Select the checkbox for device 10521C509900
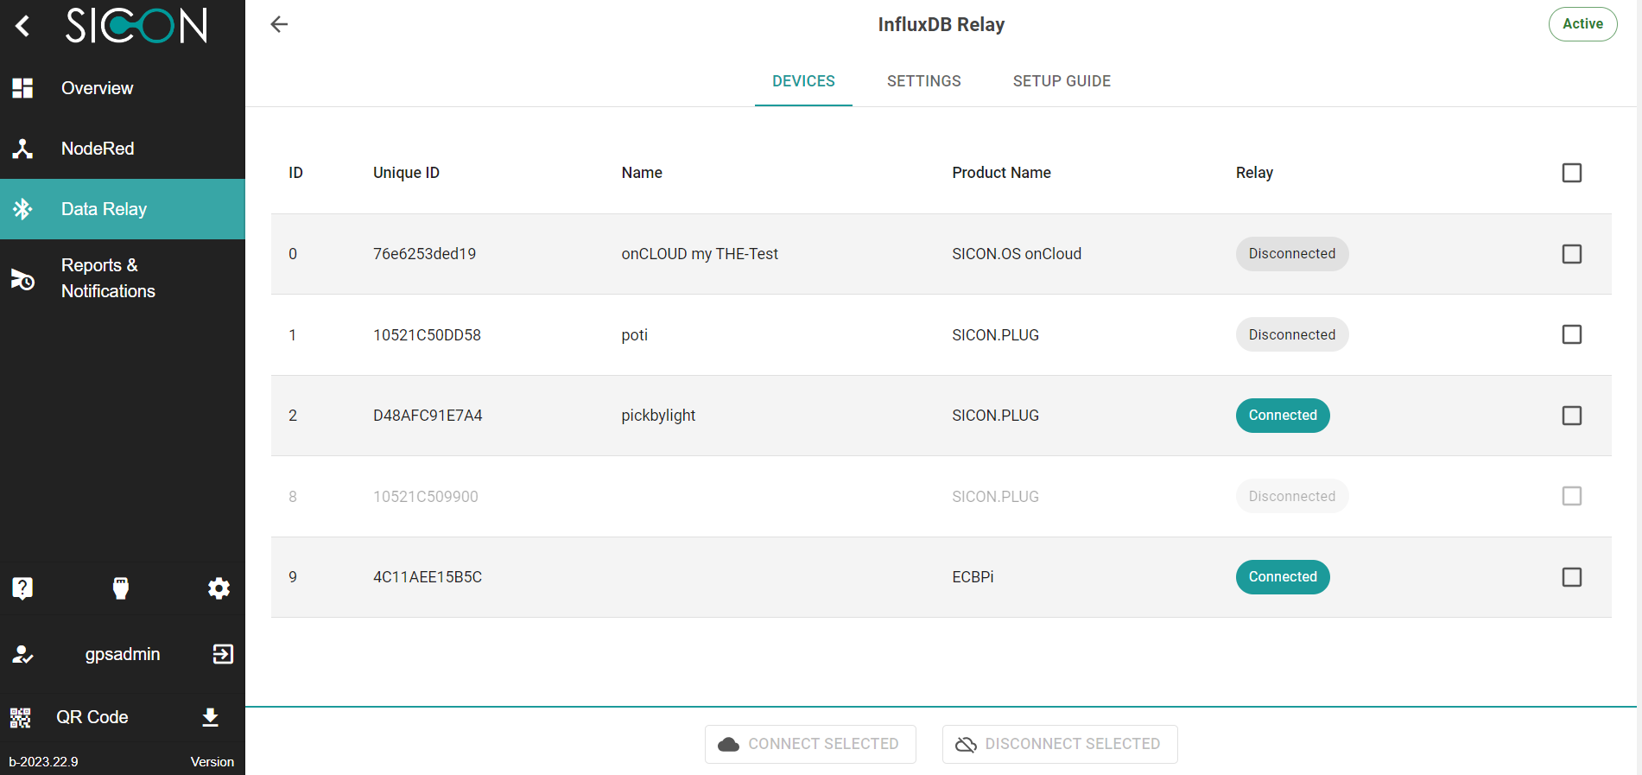The width and height of the screenshot is (1642, 775). [x=1572, y=496]
